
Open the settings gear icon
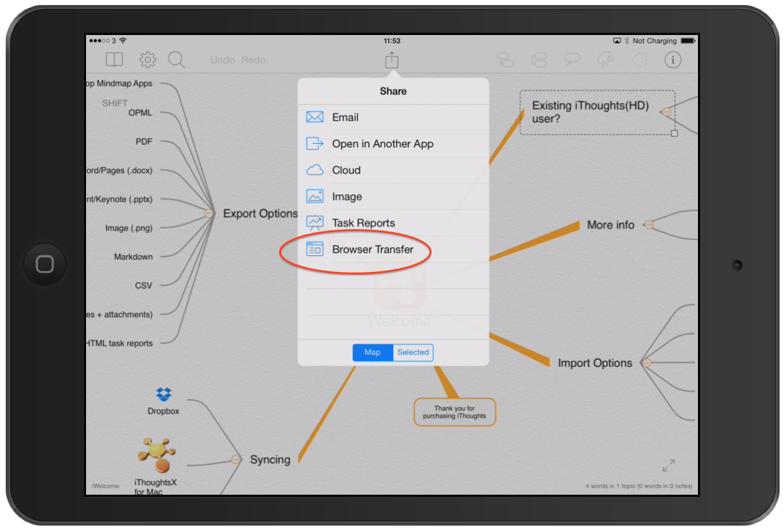[148, 60]
